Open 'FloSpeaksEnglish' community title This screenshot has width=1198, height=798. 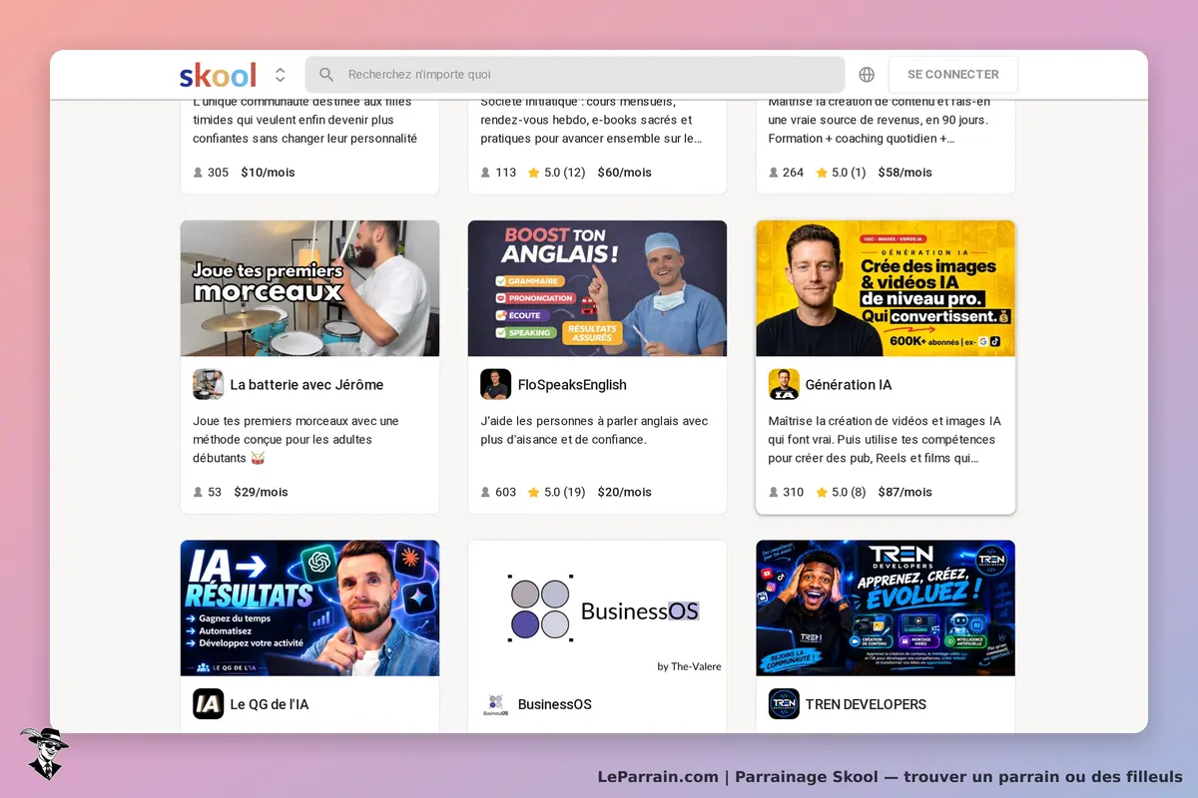572,385
